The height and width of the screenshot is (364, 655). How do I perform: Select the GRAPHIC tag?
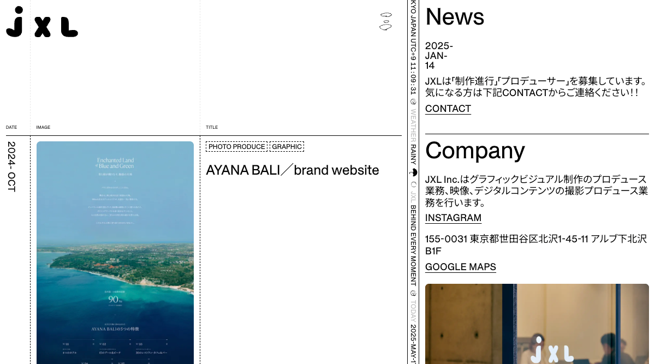(x=287, y=147)
